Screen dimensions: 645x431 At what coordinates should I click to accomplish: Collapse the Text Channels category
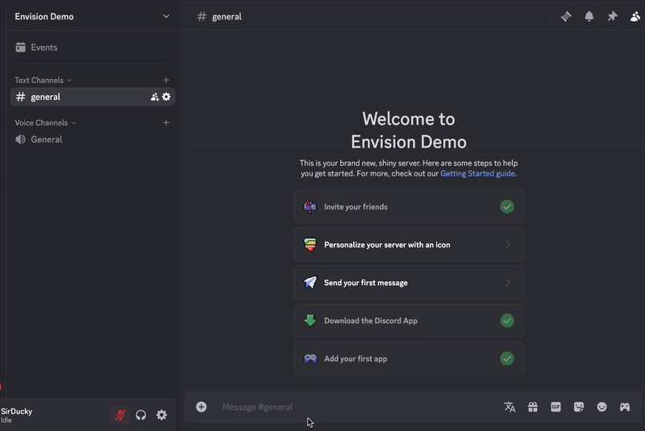(x=44, y=80)
